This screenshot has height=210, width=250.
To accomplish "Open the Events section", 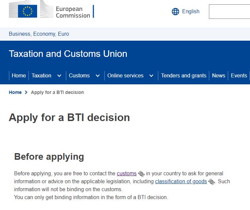I will pos(239,75).
